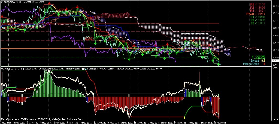
Task: Click the 15 May 03:15 time label
Action: 220,123
